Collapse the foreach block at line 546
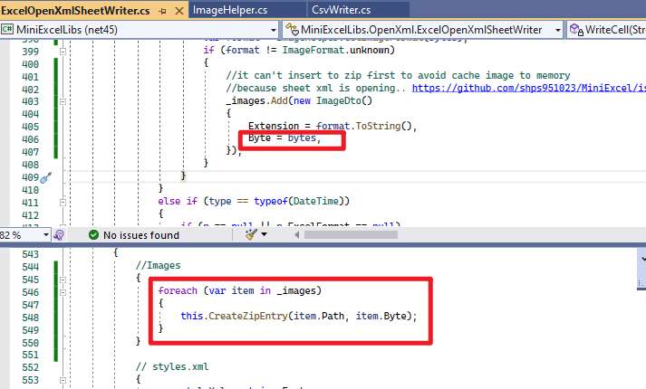 tap(63, 292)
